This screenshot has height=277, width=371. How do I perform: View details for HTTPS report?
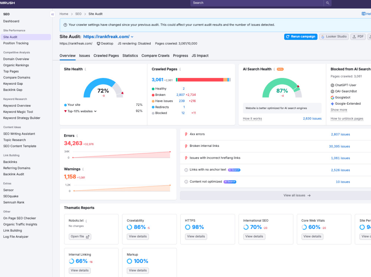(x=196, y=236)
